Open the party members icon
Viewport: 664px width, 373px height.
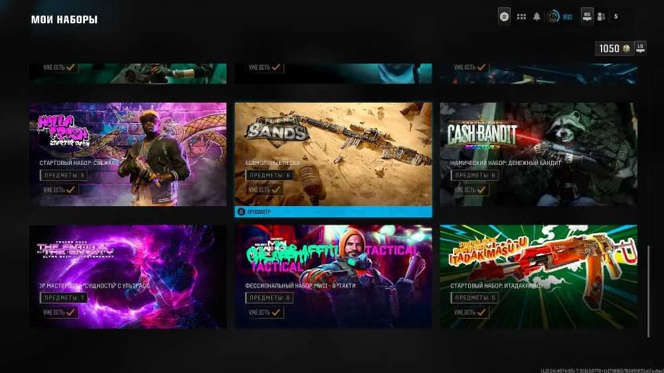click(x=601, y=17)
